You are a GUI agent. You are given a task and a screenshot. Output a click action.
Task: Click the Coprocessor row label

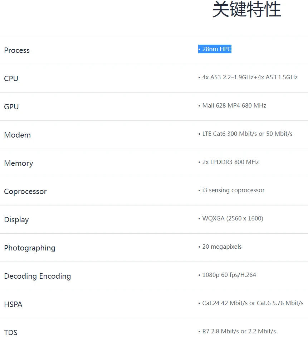(x=25, y=192)
